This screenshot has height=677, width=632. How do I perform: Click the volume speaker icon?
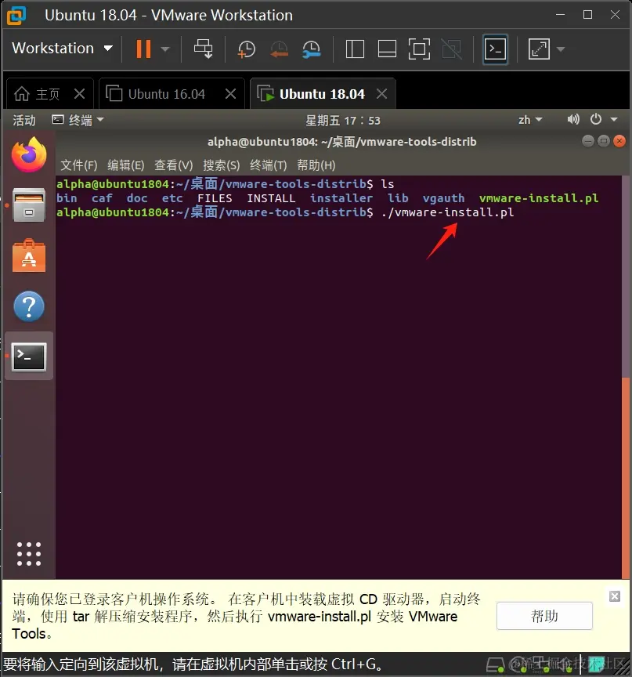(x=573, y=119)
